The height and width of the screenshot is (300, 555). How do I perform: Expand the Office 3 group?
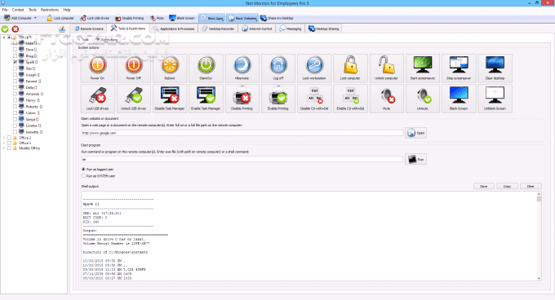(x=4, y=143)
